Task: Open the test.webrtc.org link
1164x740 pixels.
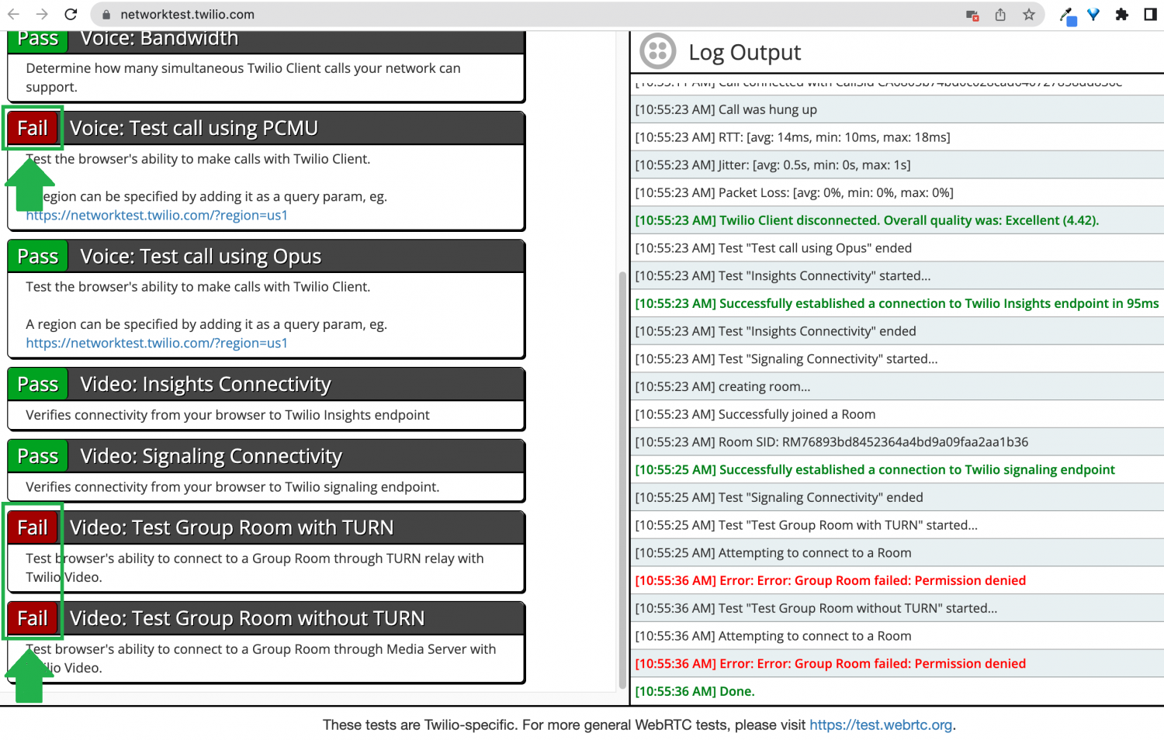Action: pos(881,724)
